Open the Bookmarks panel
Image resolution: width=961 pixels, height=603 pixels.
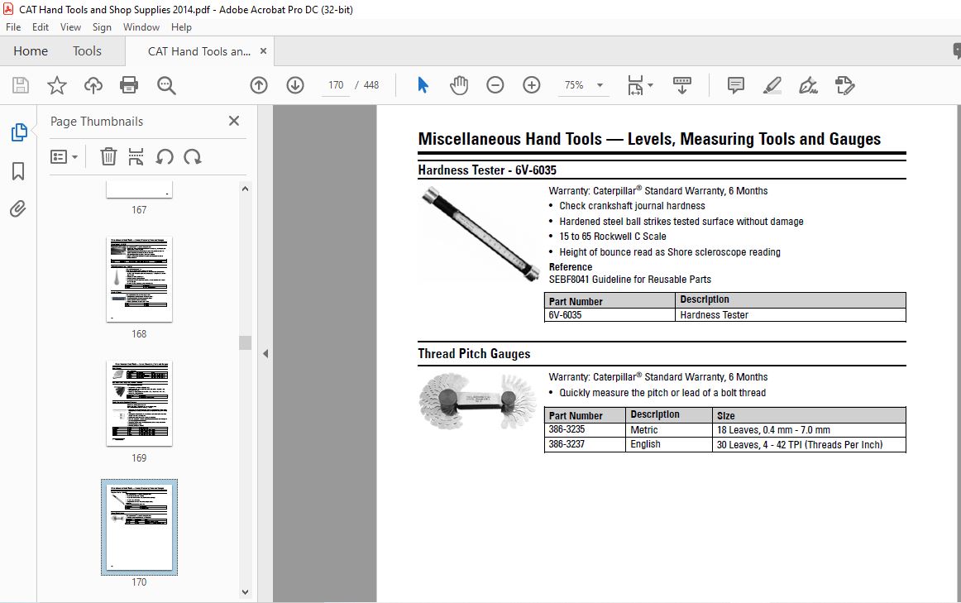pos(18,171)
